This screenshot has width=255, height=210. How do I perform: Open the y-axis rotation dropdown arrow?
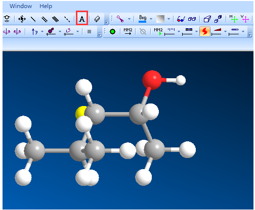point(42,31)
